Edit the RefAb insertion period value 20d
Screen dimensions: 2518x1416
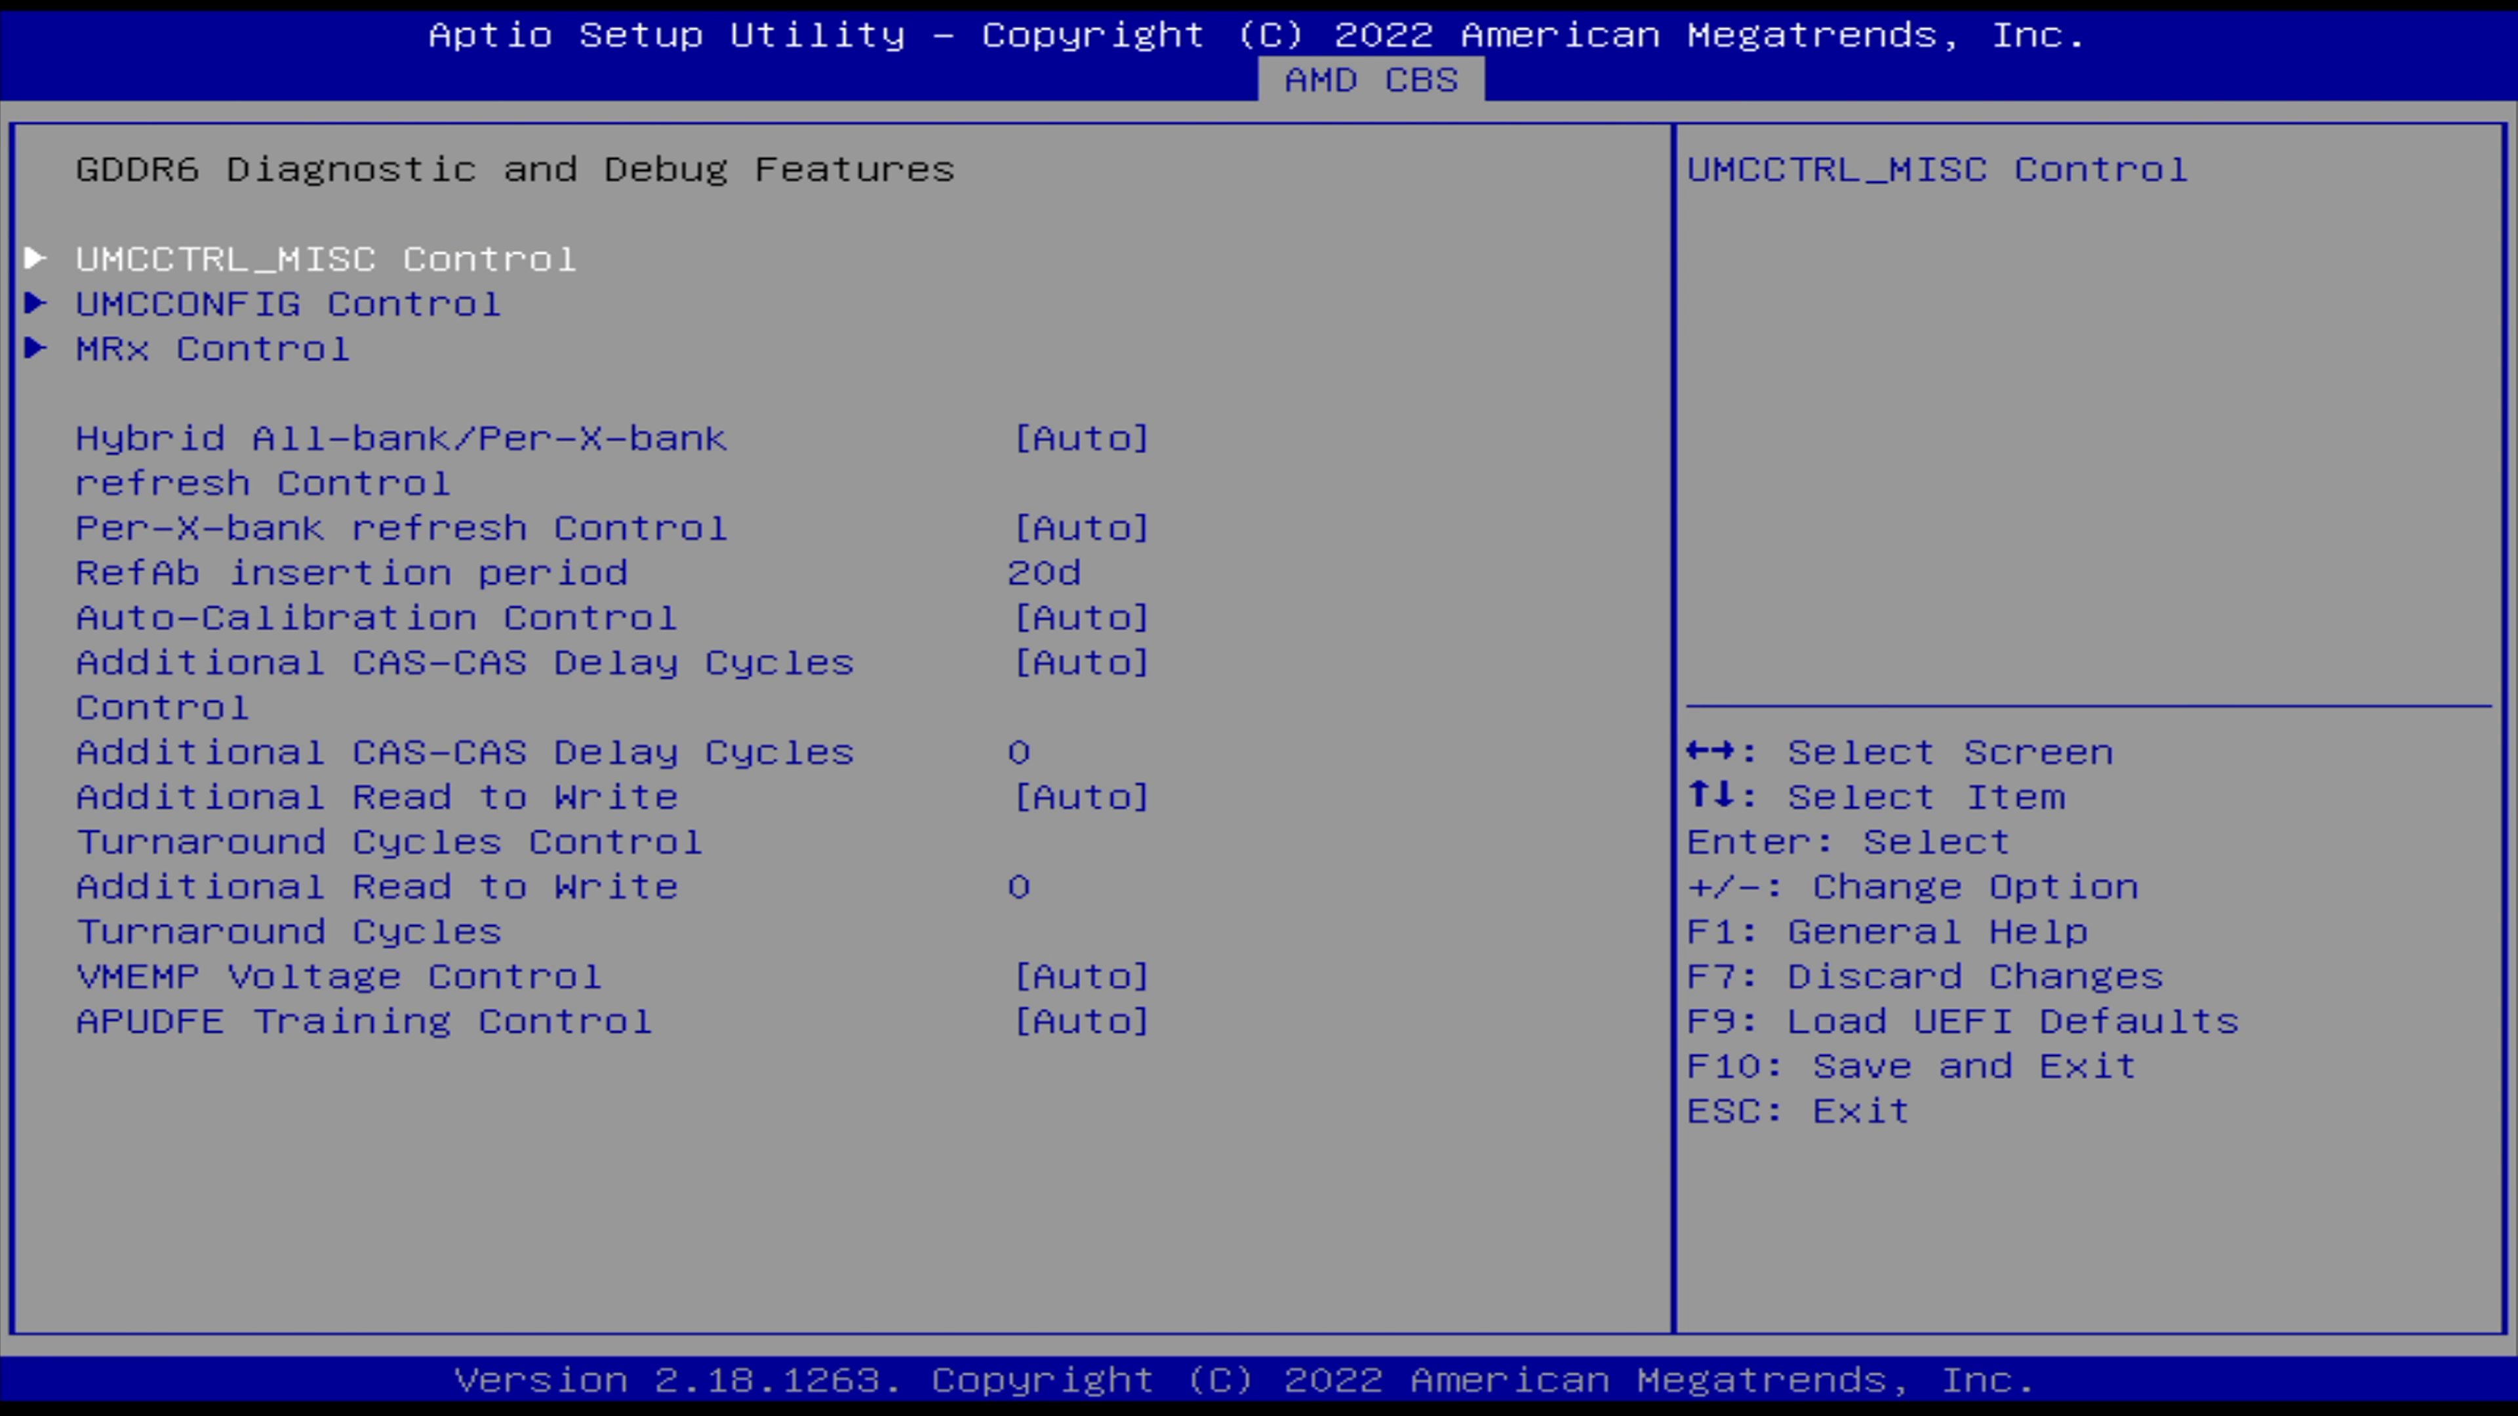pos(1044,574)
